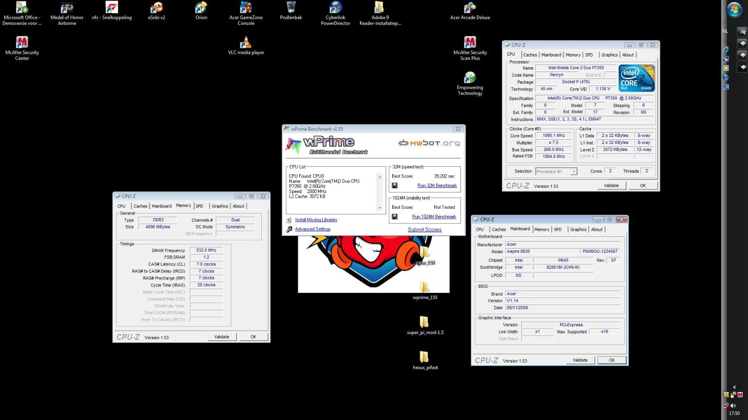Screen dimensions: 748x420
Task: Open McAfee Security Center desktop icon
Action: 22,49
